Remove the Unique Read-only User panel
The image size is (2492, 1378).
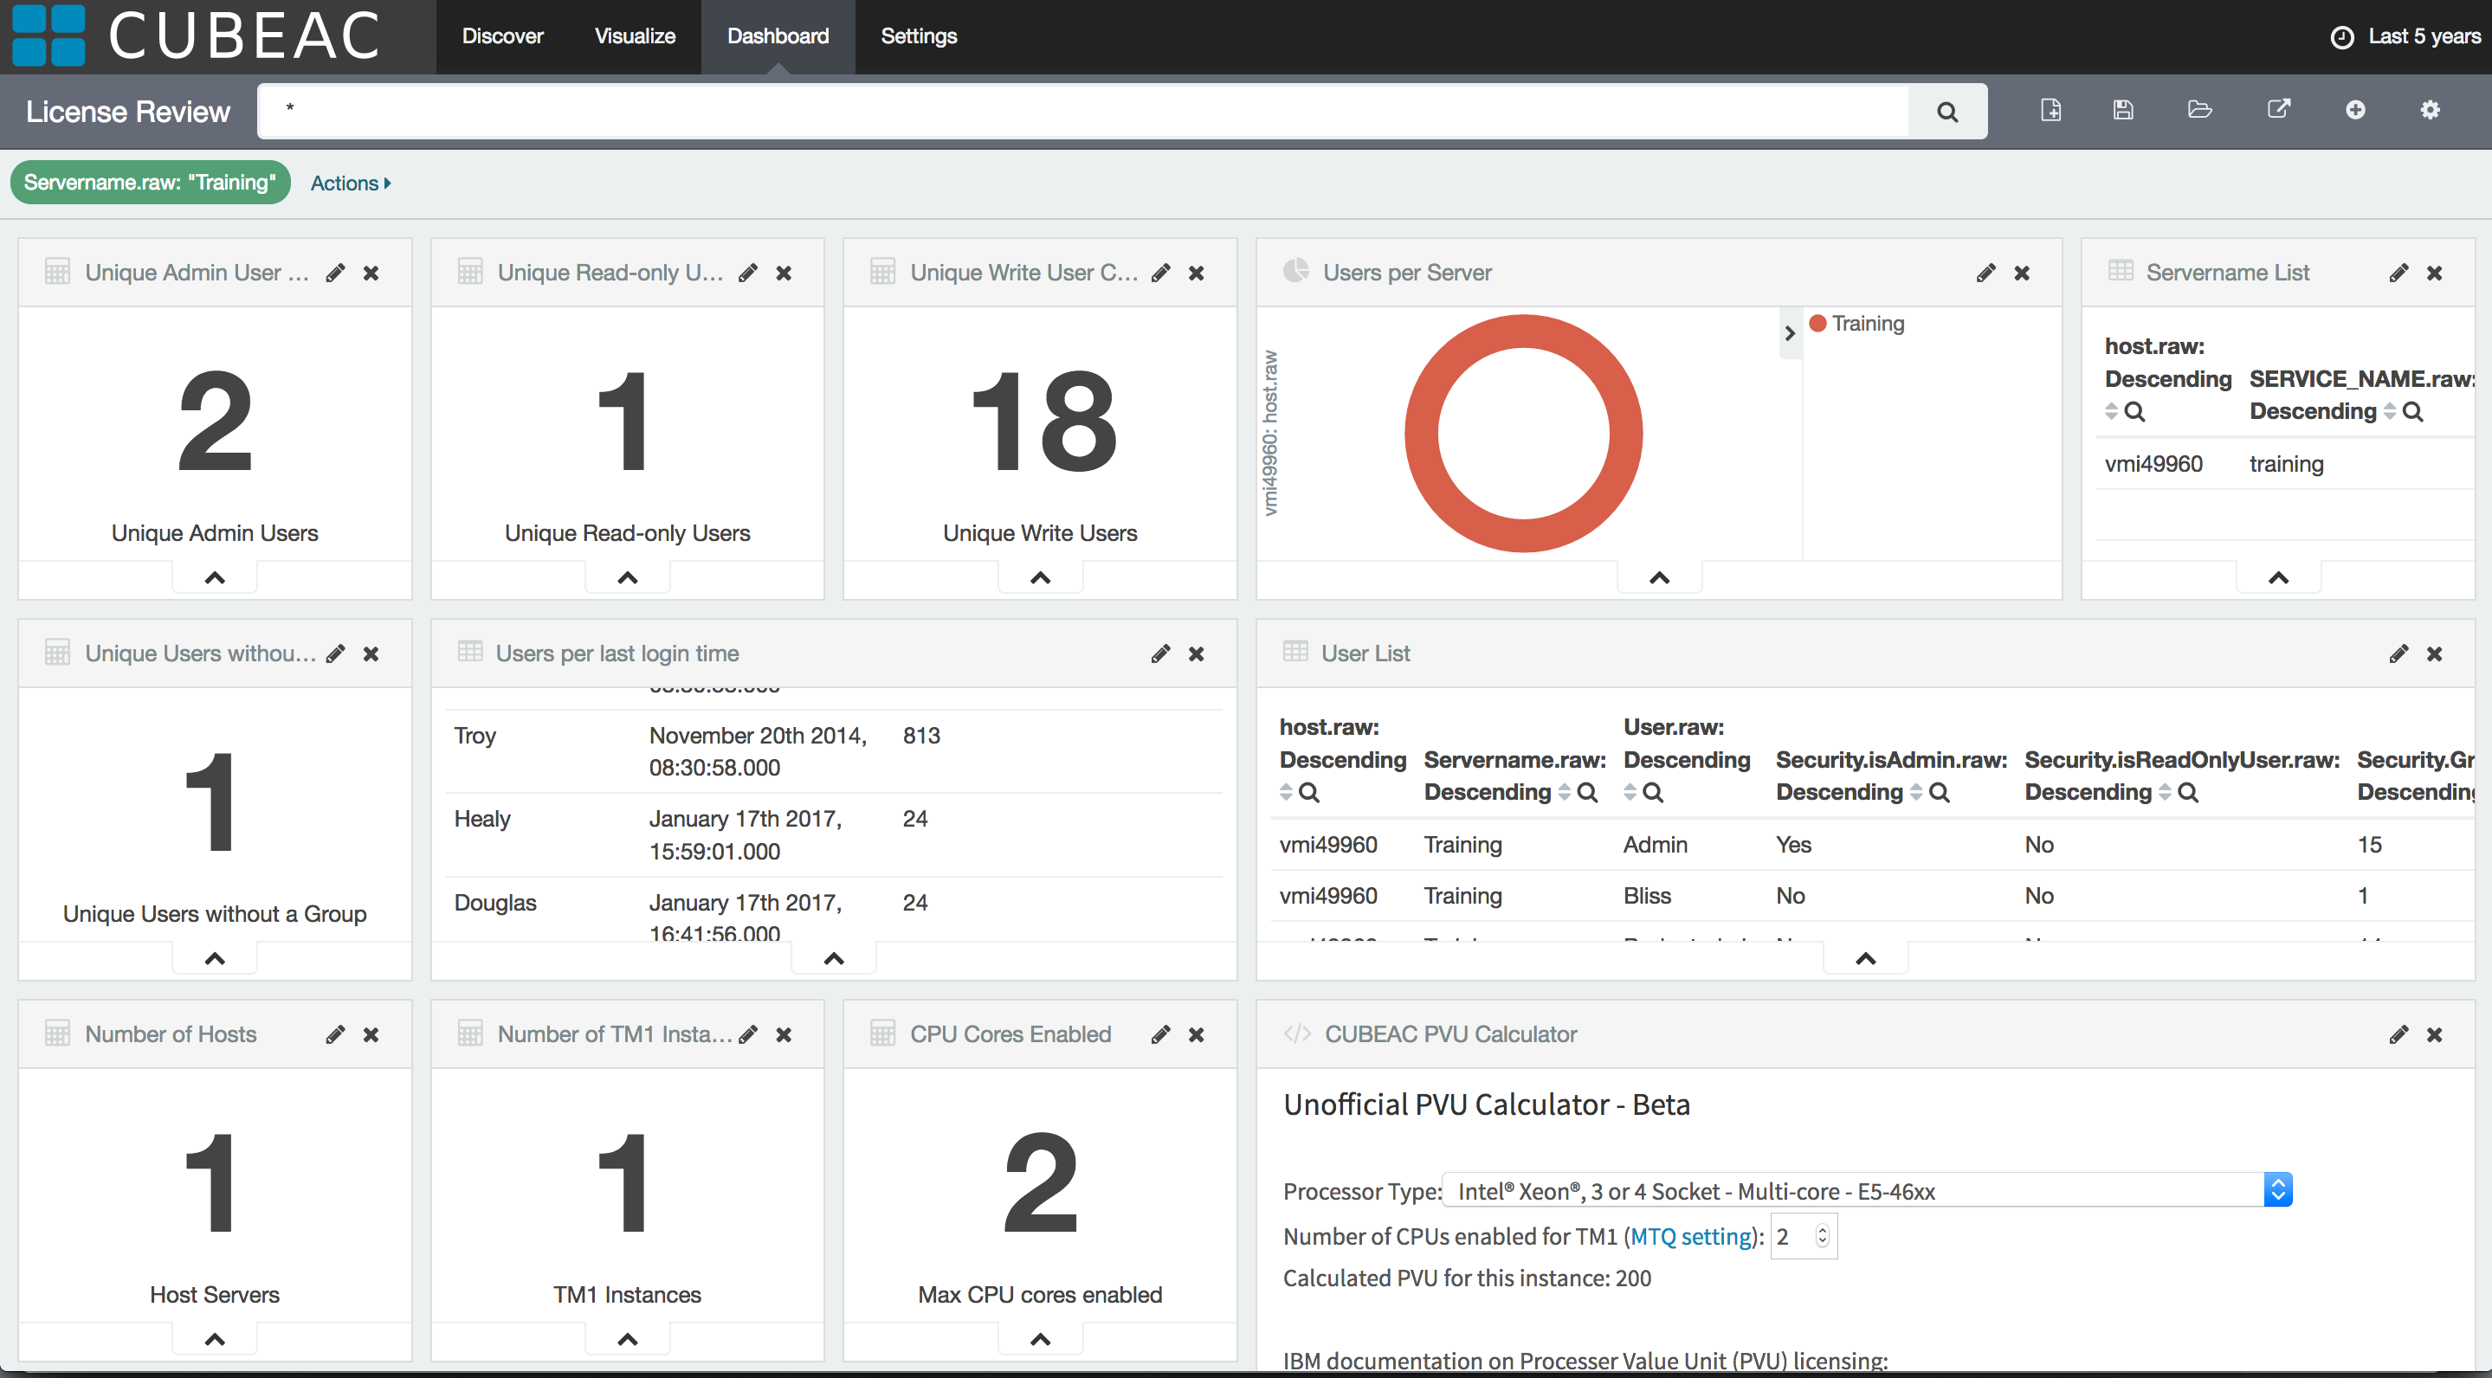(x=784, y=273)
